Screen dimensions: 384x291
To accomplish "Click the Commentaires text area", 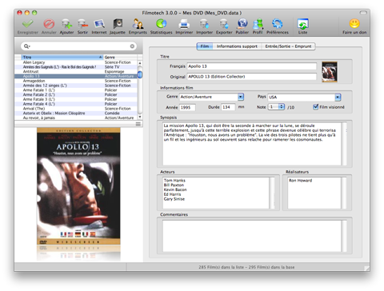I will [x=252, y=236].
